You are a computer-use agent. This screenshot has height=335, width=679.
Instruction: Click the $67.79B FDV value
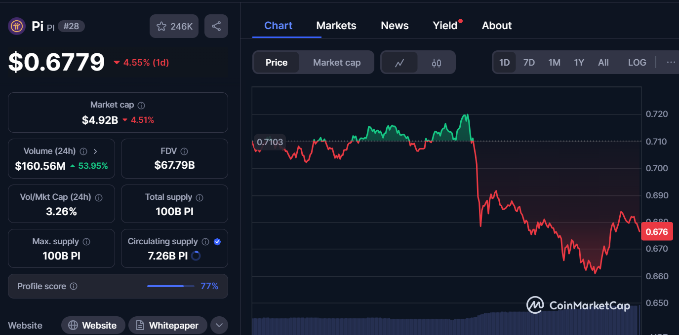(x=174, y=165)
